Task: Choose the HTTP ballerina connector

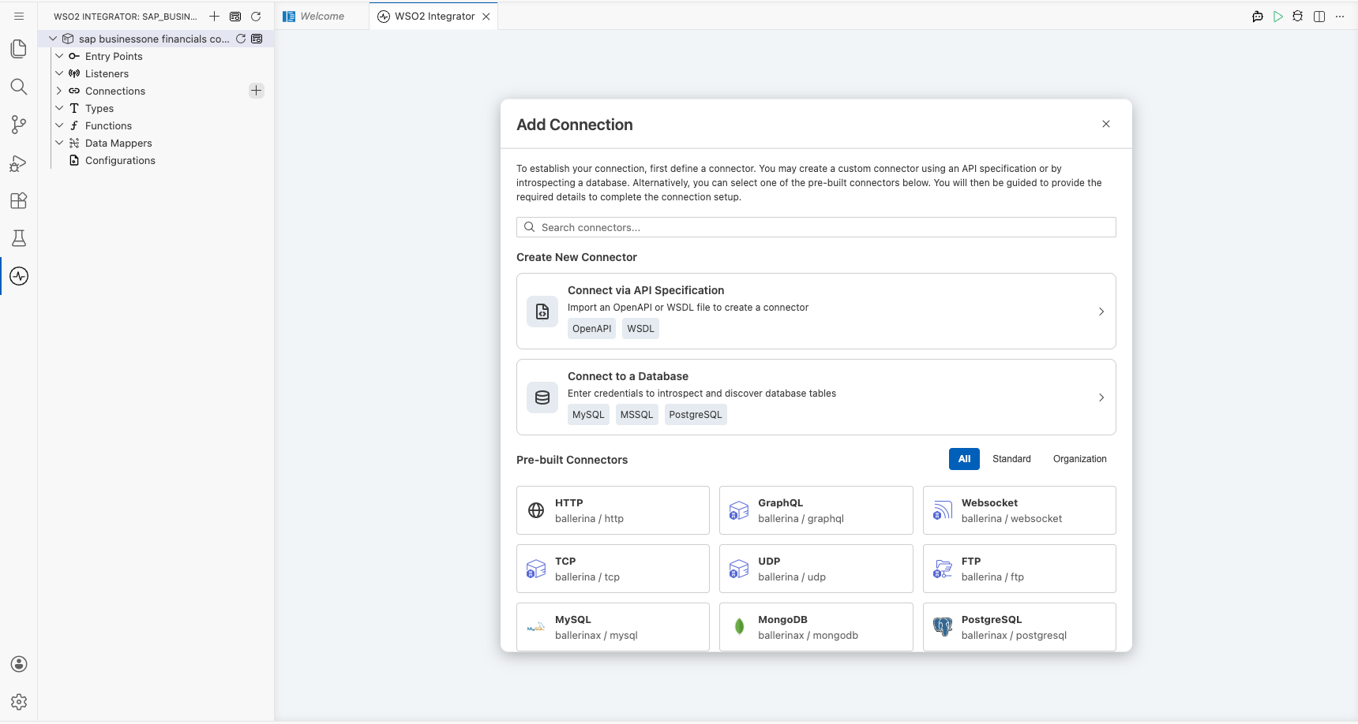Action: click(x=613, y=510)
